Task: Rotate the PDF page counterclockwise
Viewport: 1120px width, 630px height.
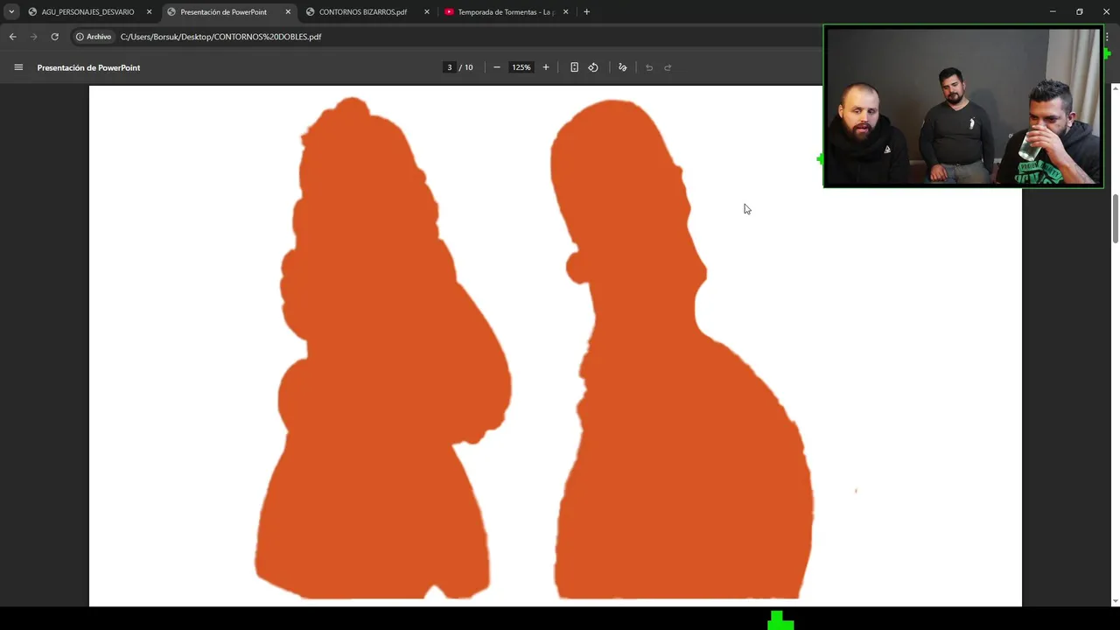Action: tap(593, 67)
